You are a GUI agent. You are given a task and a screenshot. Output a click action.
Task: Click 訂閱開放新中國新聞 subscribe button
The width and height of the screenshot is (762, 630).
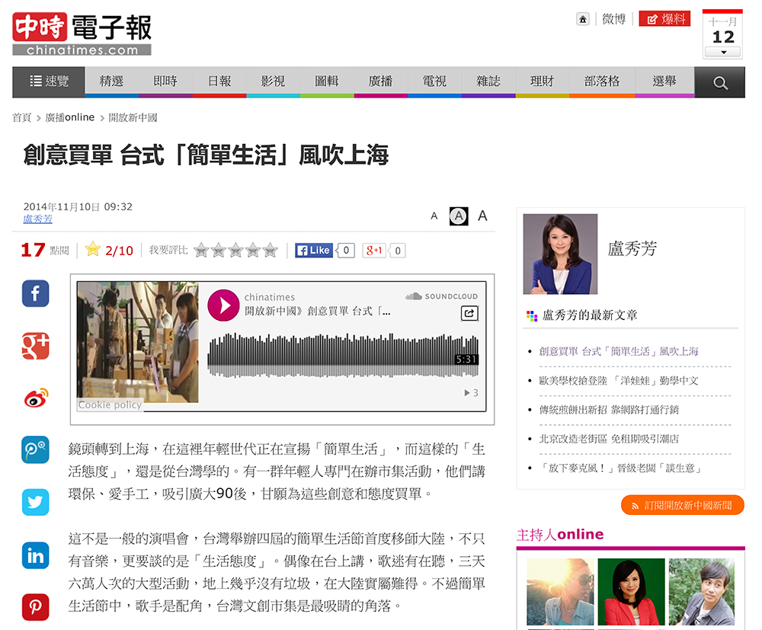click(x=683, y=505)
